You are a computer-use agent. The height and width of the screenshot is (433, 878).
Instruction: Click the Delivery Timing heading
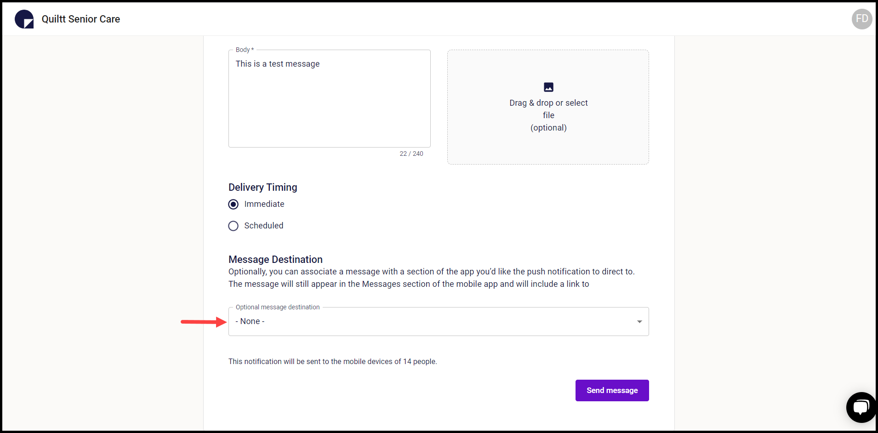click(x=263, y=187)
